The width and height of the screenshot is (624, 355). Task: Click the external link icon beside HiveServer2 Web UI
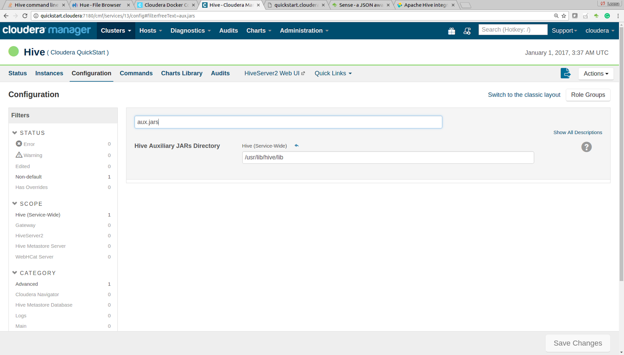pos(303,73)
